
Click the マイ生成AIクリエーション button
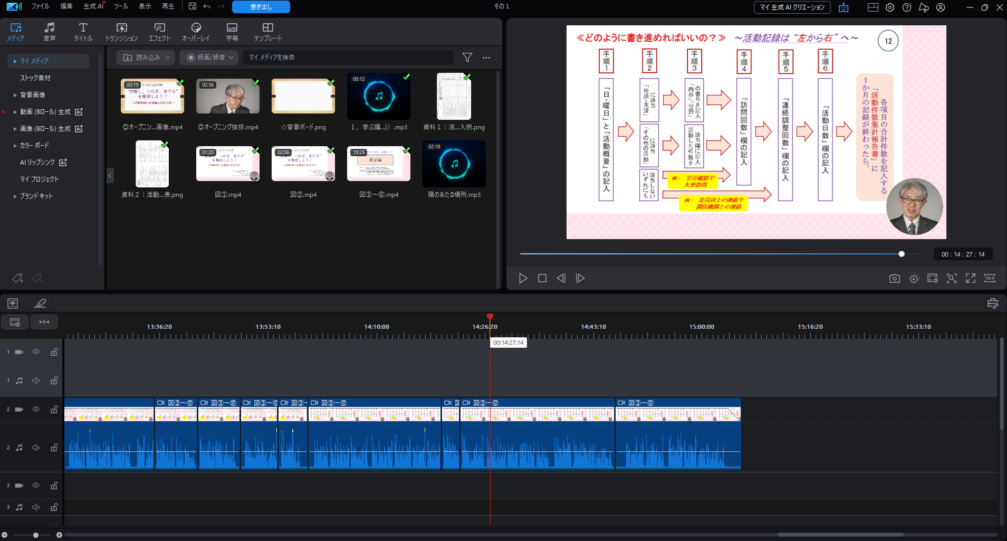pos(792,7)
